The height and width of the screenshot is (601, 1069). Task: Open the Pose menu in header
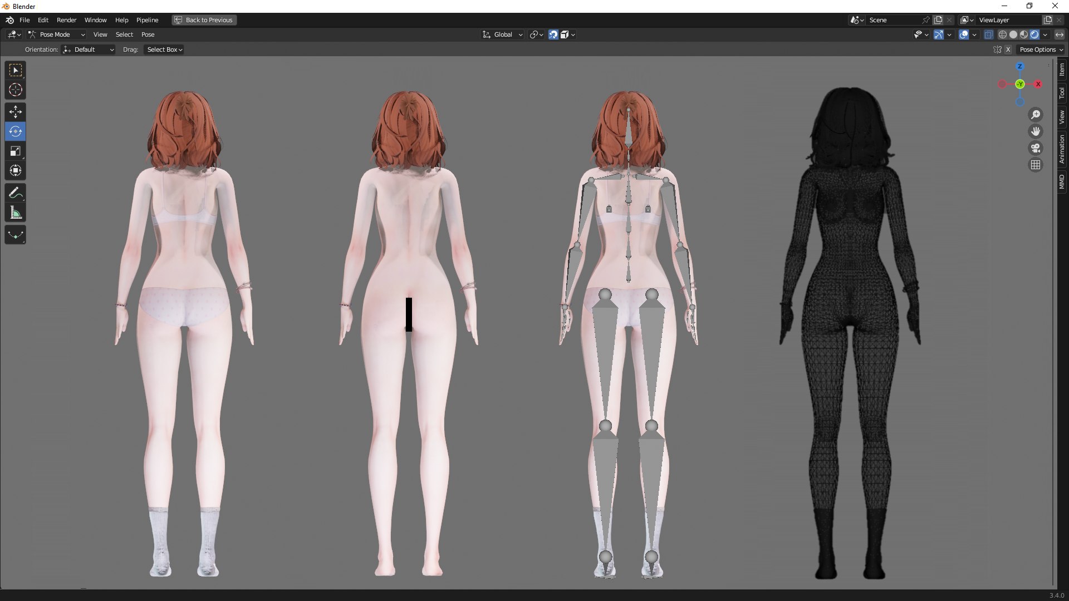point(148,35)
